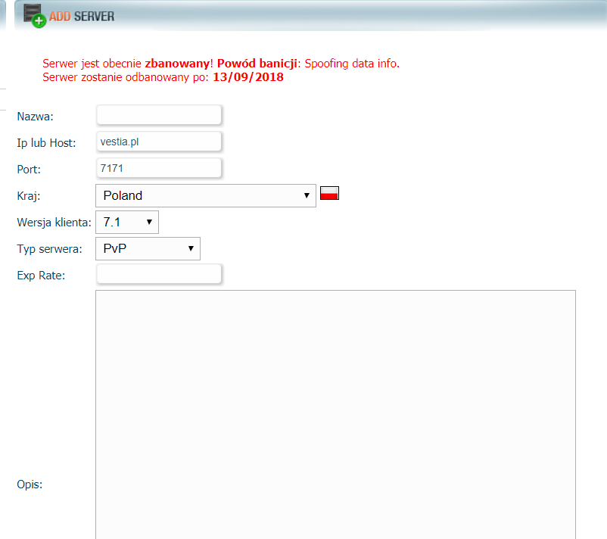Image resolution: width=607 pixels, height=539 pixels.
Task: Click the 'Wersja klienta' label
Action: 54,223
